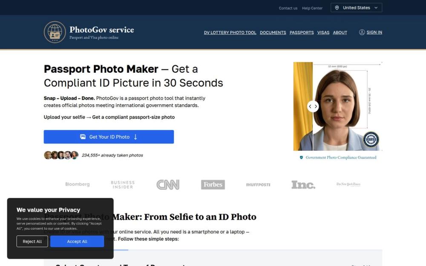Viewport: 426px width, 266px height.
Task: Click the Bloomberg press logo
Action: click(x=77, y=184)
